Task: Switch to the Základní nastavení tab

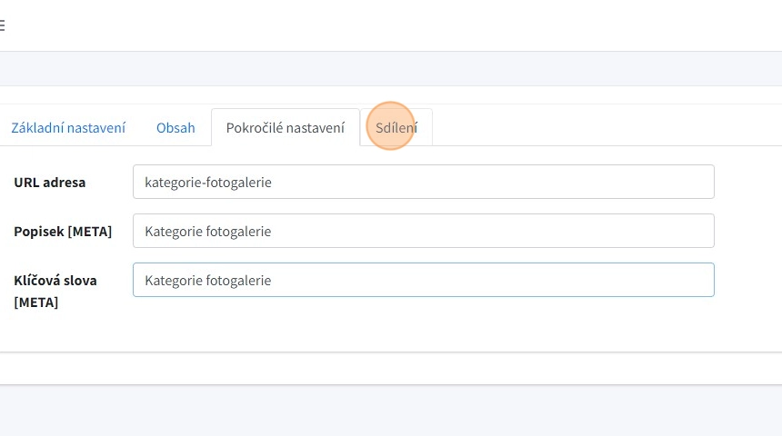Action: click(x=68, y=127)
